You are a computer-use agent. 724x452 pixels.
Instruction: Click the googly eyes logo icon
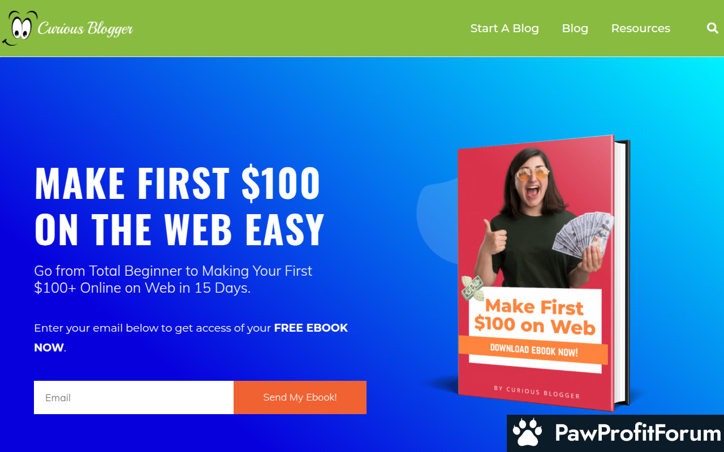19,27
